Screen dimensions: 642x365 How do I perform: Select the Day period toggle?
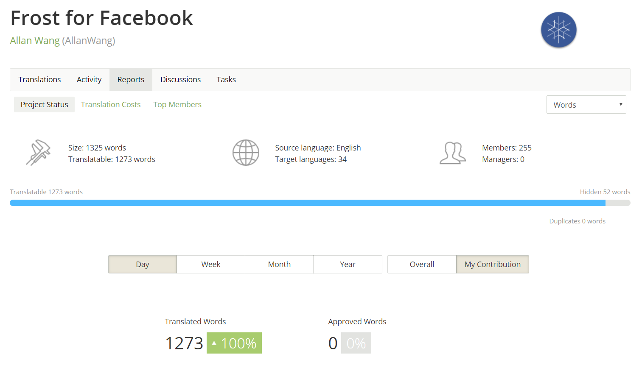(x=143, y=265)
